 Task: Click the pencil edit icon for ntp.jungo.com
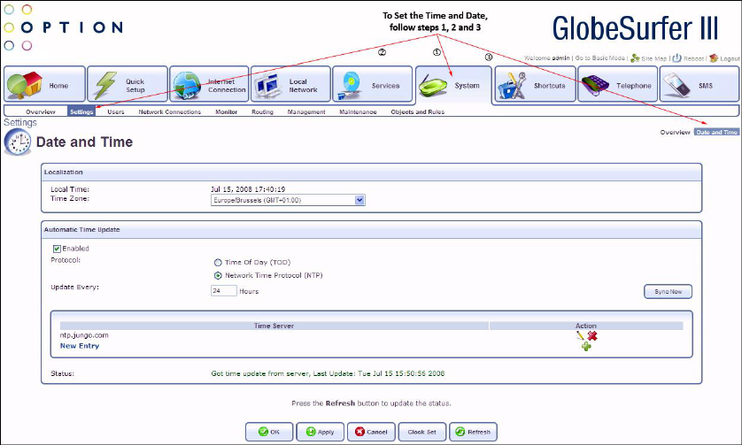(580, 336)
